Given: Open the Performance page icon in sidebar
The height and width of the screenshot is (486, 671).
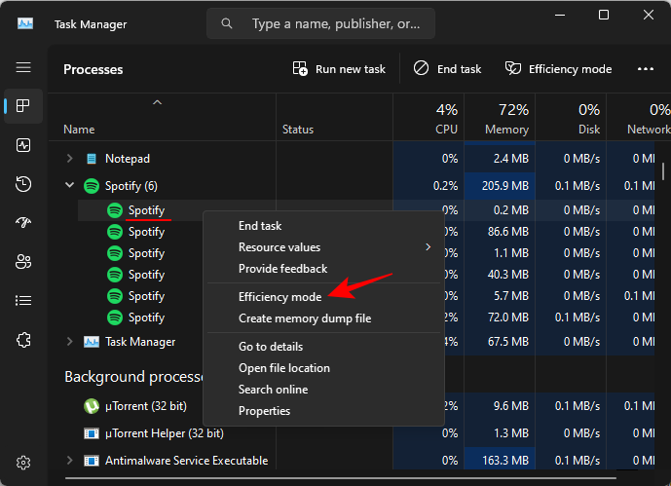Looking at the screenshot, I should click(x=23, y=145).
